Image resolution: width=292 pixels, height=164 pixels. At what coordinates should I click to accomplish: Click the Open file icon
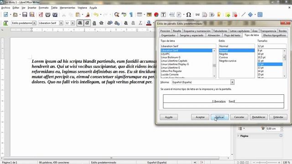pyautogui.click(x=15, y=15)
